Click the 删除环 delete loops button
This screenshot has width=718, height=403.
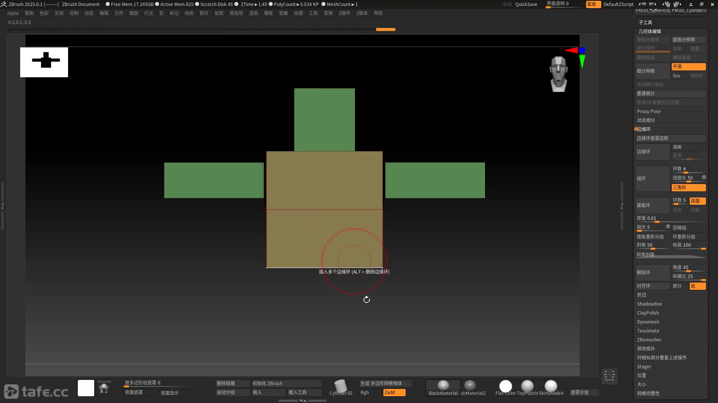653,272
